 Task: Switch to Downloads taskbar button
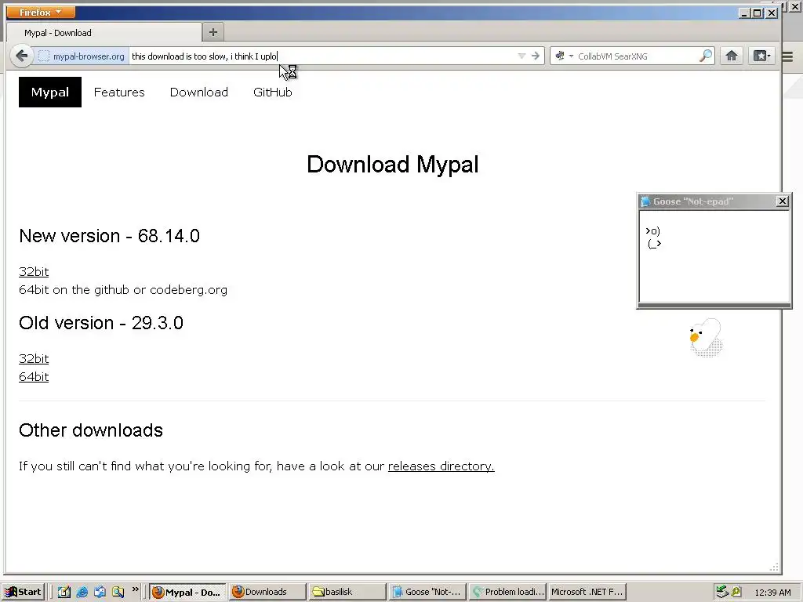(267, 592)
